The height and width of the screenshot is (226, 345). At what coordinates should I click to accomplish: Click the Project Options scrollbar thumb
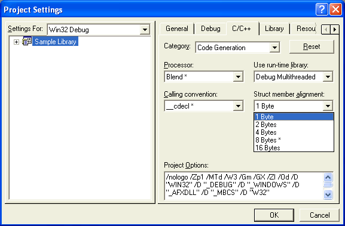point(328,185)
